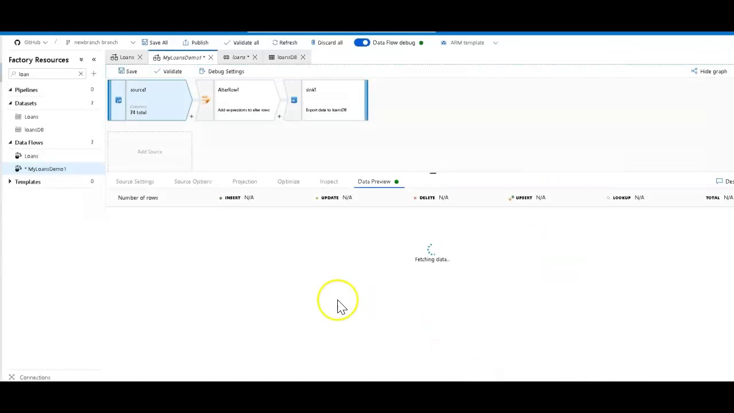Click the Add Source placeholder box

click(x=150, y=151)
